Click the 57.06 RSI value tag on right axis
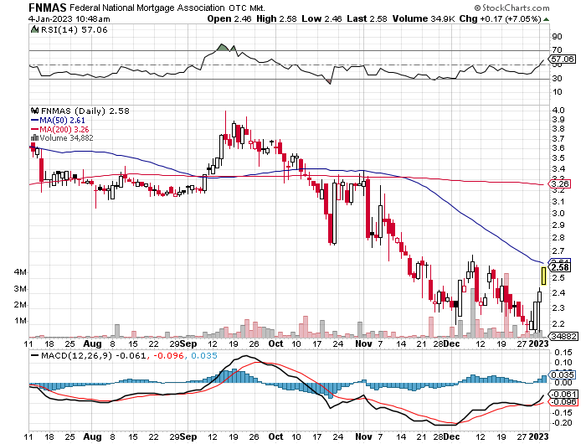 tap(563, 59)
